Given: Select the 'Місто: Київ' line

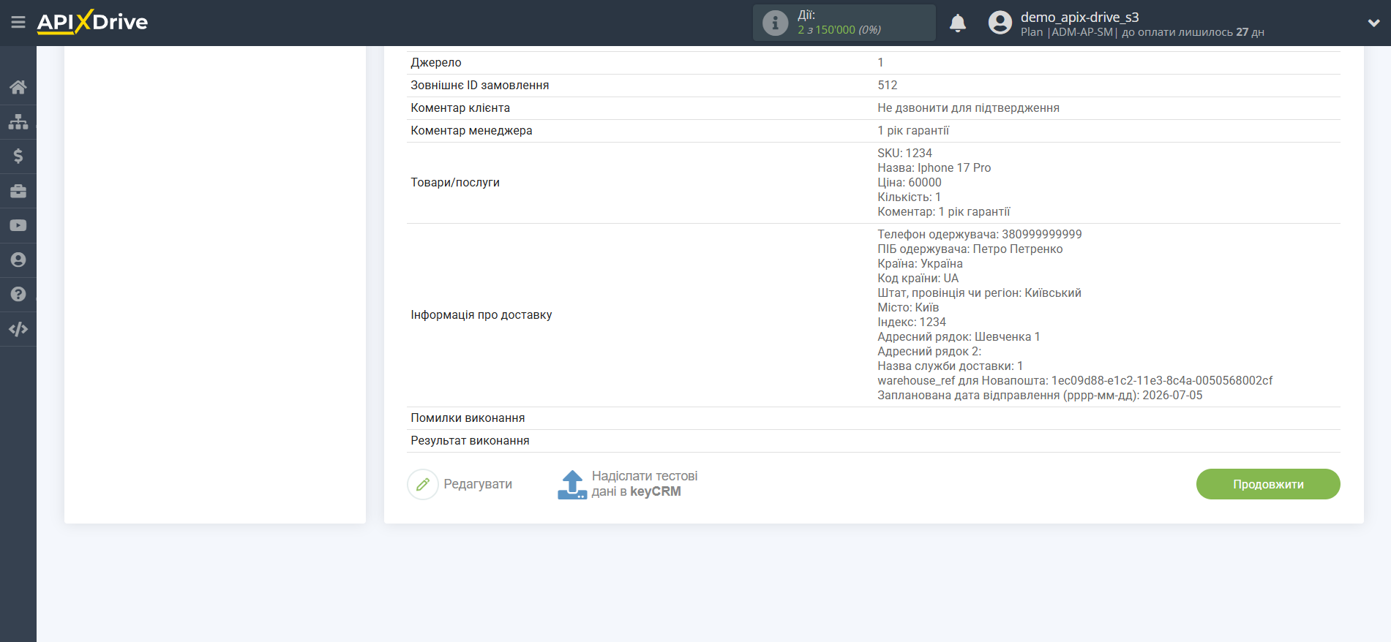Looking at the screenshot, I should (x=908, y=308).
